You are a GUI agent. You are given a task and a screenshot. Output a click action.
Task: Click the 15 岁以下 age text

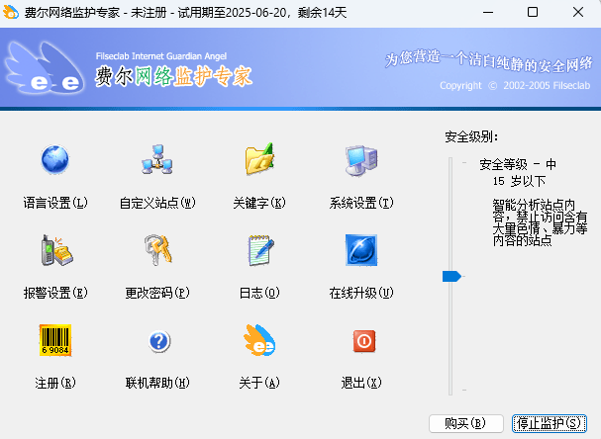click(519, 181)
